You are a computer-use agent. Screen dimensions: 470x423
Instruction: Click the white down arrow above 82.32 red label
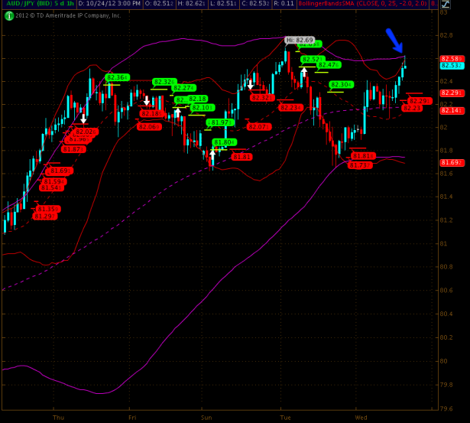point(250,85)
